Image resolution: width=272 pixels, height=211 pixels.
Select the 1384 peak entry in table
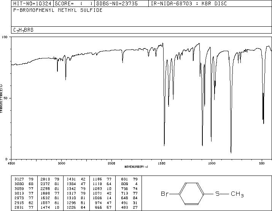click(71, 184)
